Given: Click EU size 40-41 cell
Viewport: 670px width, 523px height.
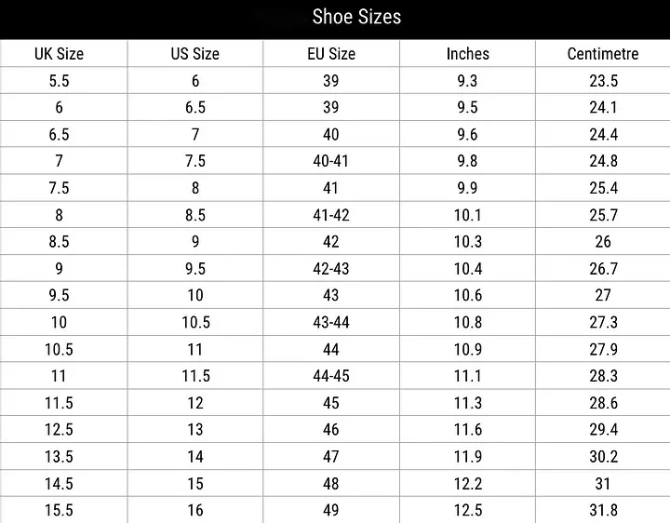Looking at the screenshot, I should pyautogui.click(x=331, y=161).
